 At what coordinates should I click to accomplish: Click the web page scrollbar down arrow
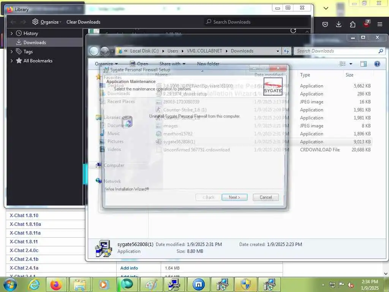pos(386,274)
